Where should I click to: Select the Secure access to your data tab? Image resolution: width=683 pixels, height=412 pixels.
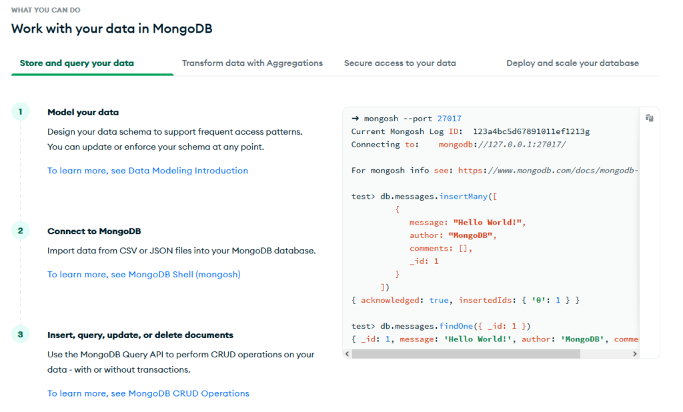pyautogui.click(x=400, y=63)
